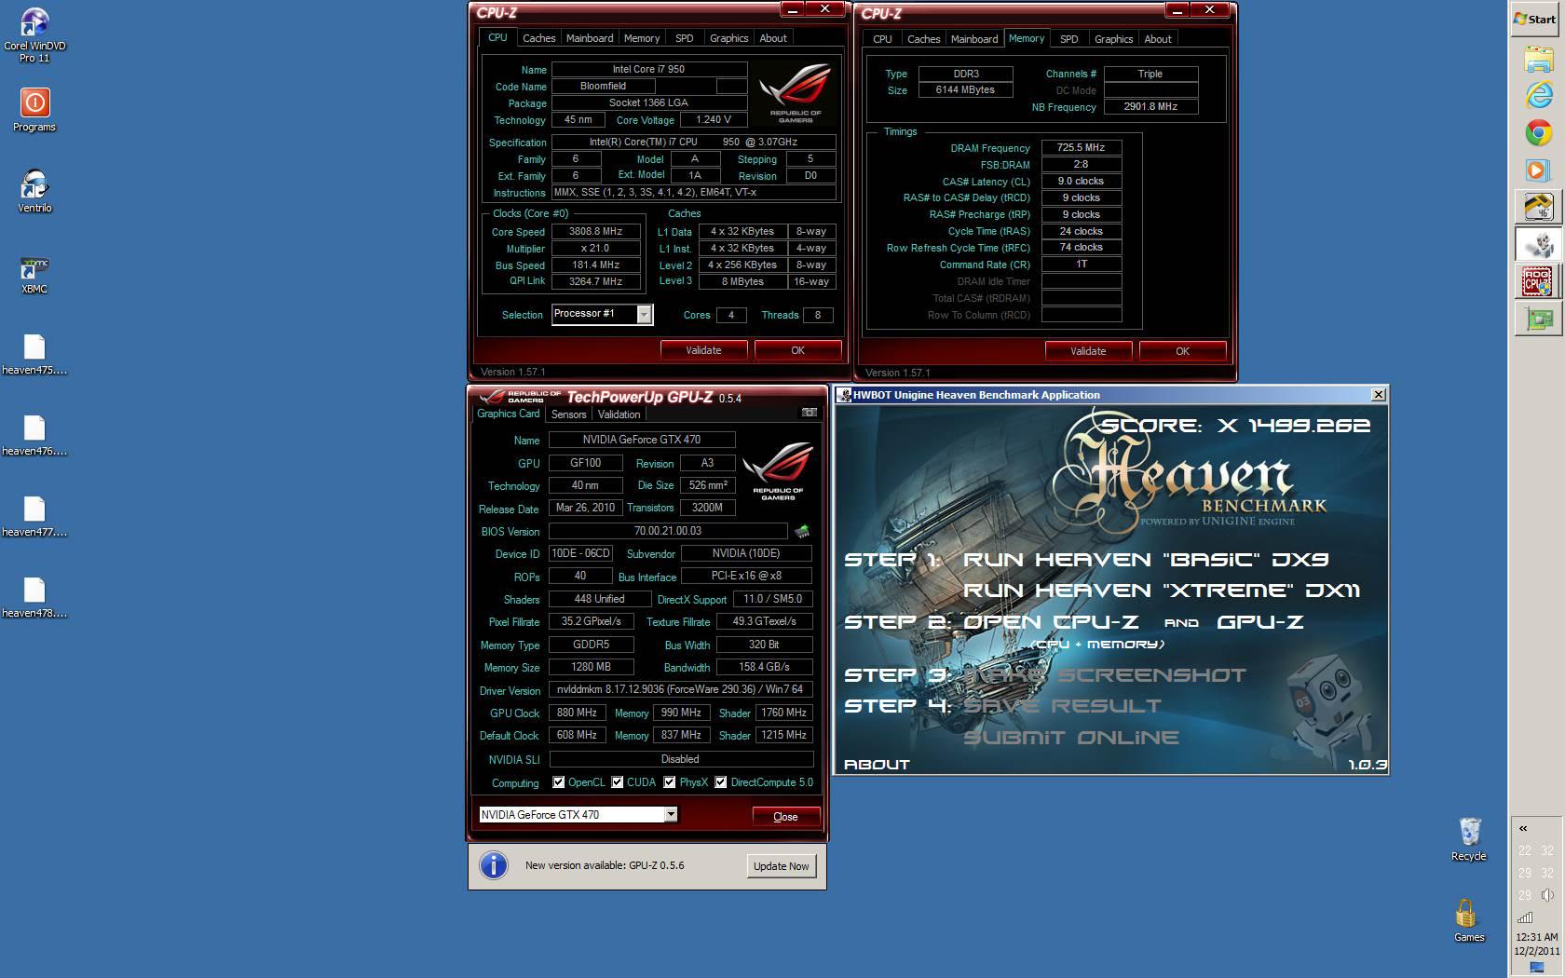Switch to Validation tab in GPU-Z
The image size is (1565, 978).
[619, 414]
